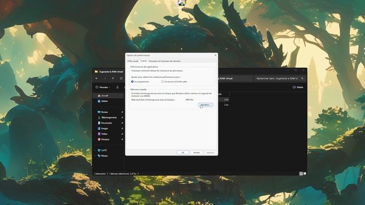
Task: Click the 2 élément(s) status bar text
Action: coord(100,174)
